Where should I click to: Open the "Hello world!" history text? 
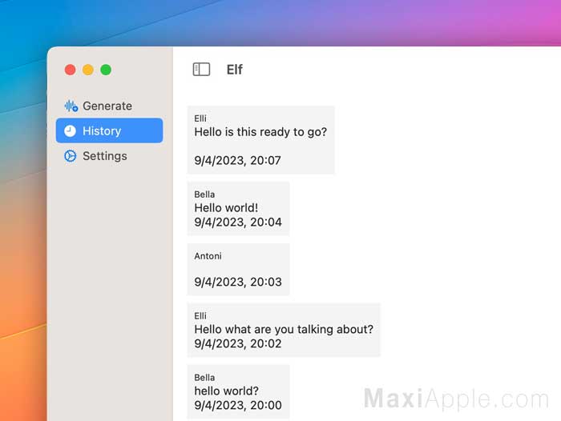226,207
